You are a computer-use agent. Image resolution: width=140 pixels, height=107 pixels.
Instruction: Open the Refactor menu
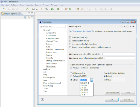coord(15,5)
